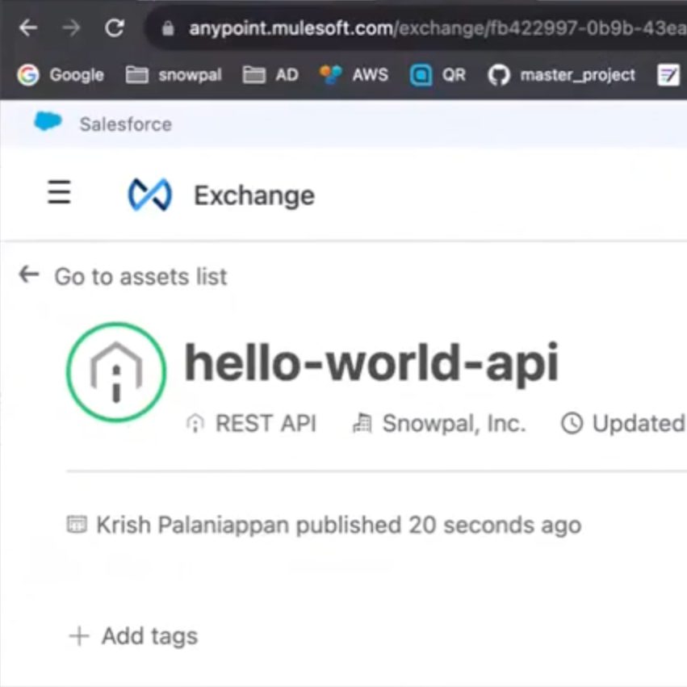This screenshot has height=687, width=687.
Task: Click the Salesforce label in header
Action: (126, 124)
